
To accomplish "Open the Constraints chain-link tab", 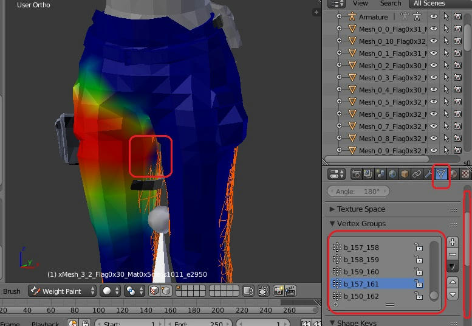I will (x=417, y=174).
